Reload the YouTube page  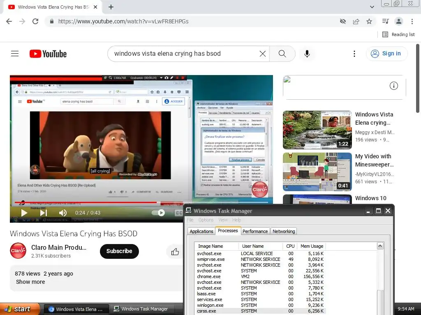35,21
